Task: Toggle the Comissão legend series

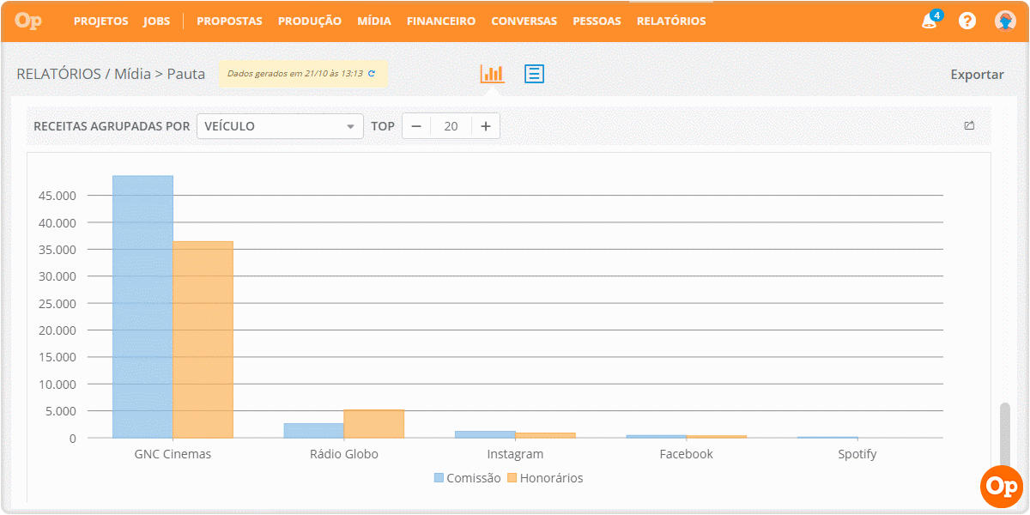Action: click(x=467, y=478)
